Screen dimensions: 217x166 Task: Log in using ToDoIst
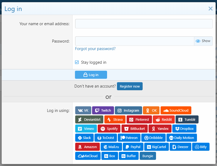106,138
